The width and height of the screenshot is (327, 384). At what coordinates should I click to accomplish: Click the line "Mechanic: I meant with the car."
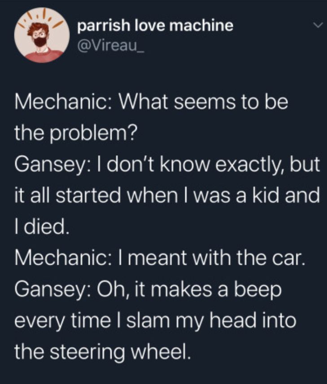click(x=160, y=258)
